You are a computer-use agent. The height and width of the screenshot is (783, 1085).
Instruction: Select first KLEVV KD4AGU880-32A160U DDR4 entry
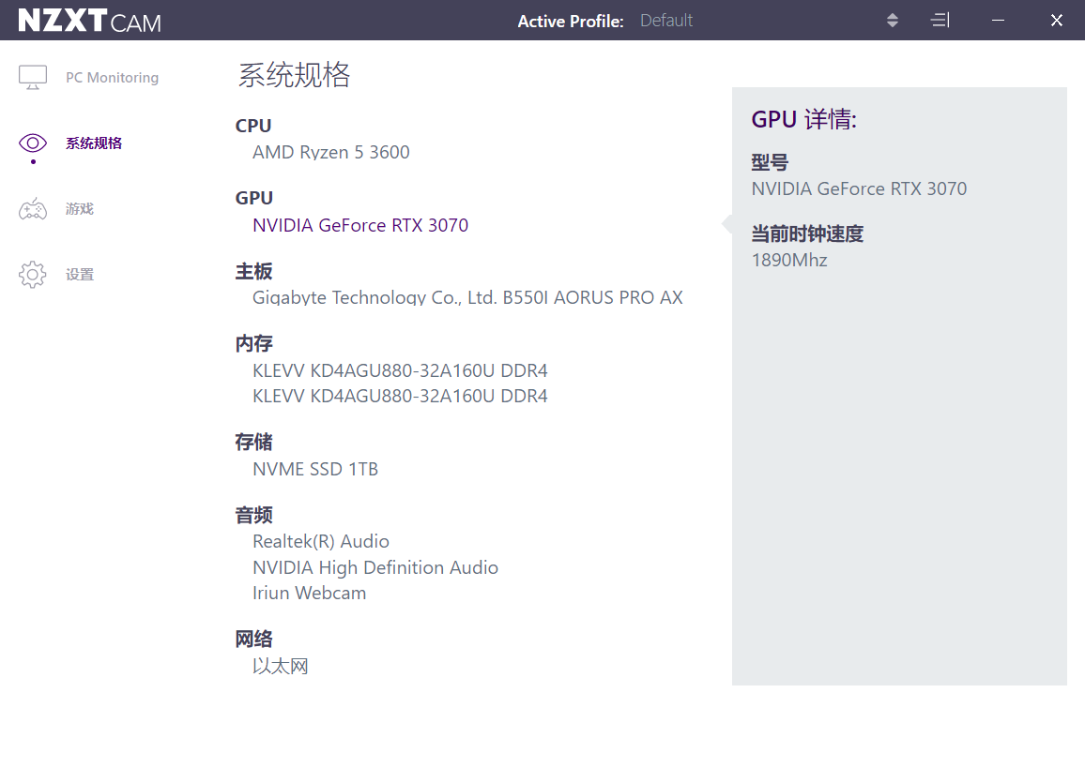[x=400, y=371]
